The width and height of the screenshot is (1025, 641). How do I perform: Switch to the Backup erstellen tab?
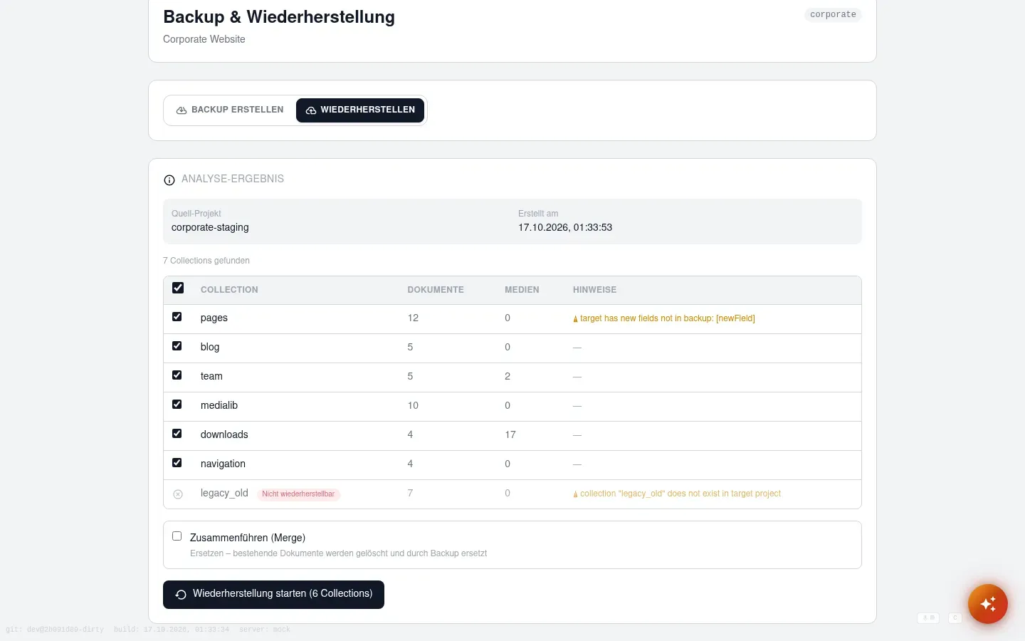pyautogui.click(x=230, y=110)
